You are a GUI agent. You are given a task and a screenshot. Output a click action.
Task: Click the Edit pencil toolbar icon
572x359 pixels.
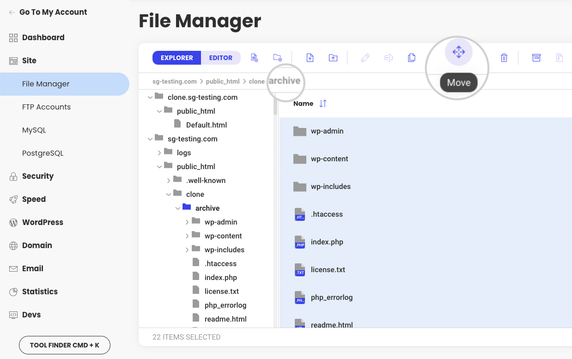tap(365, 58)
